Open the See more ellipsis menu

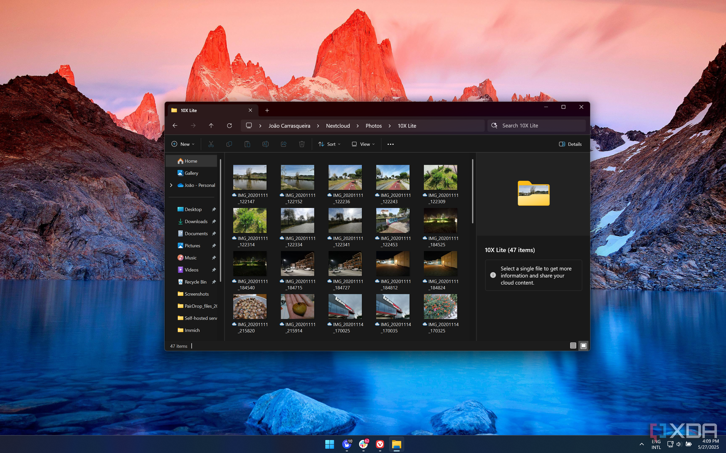(390, 144)
